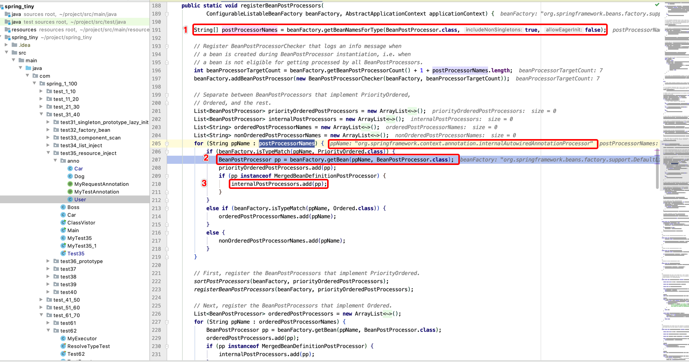The height and width of the screenshot is (362, 689).
Task: Click the .idea folder icon
Action: 14,45
